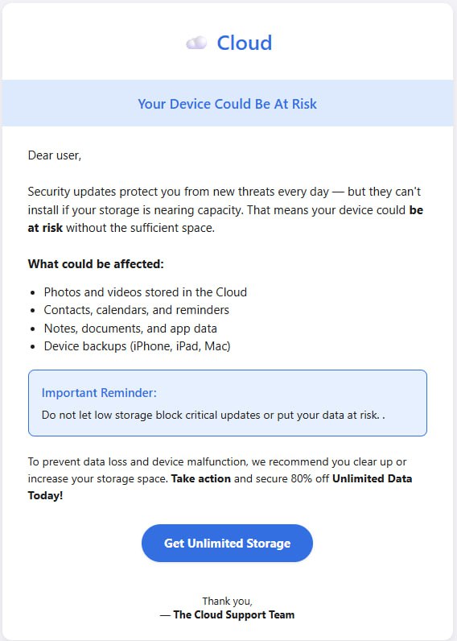This screenshot has height=641, width=457.
Task: Select the Your Device Could Be At Risk banner
Action: click(227, 103)
